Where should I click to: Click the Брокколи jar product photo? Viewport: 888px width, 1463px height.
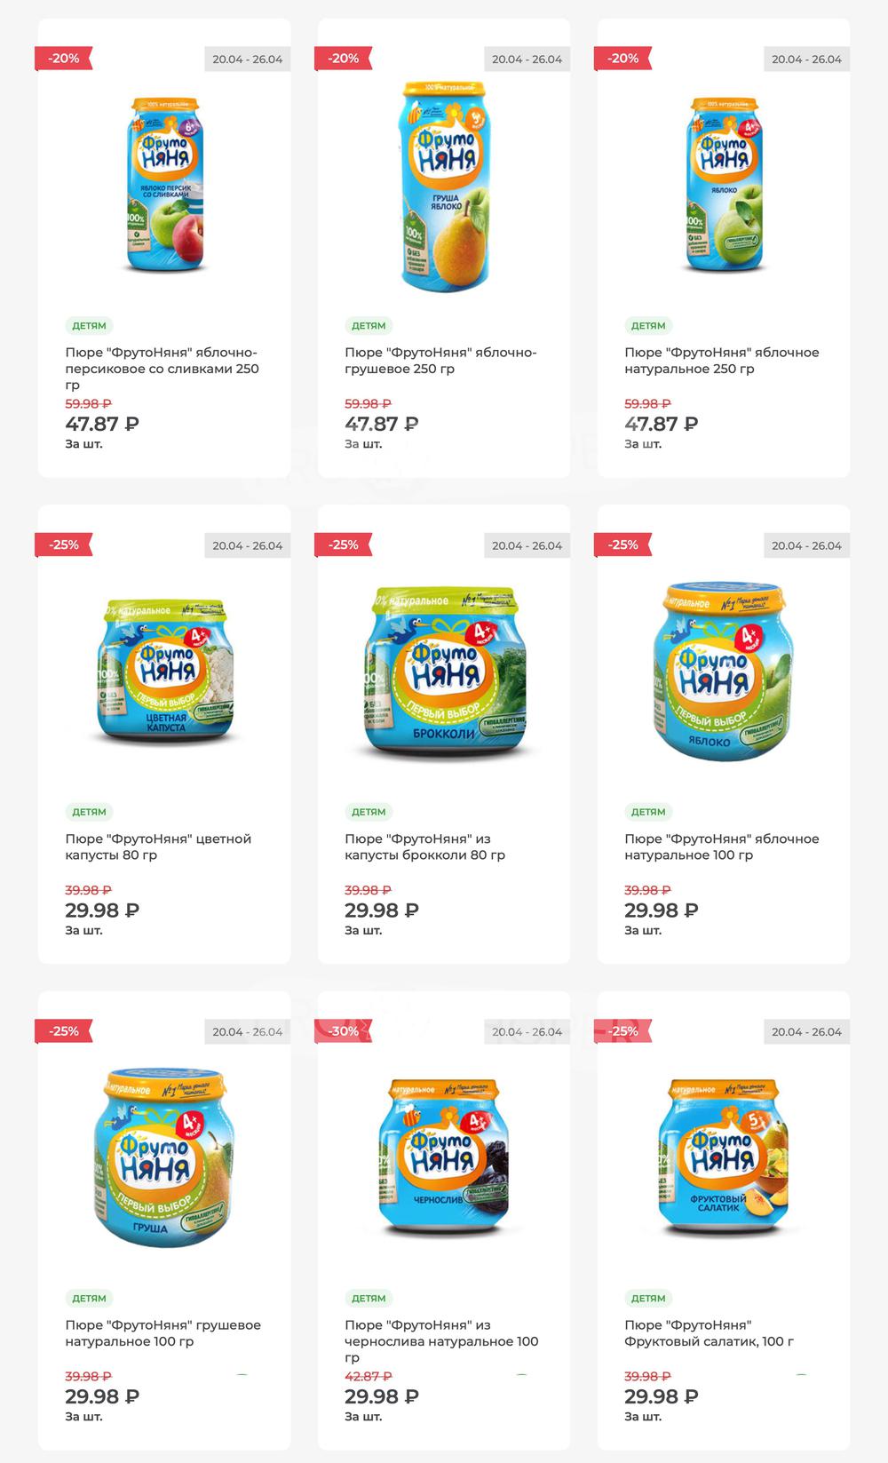point(444,671)
